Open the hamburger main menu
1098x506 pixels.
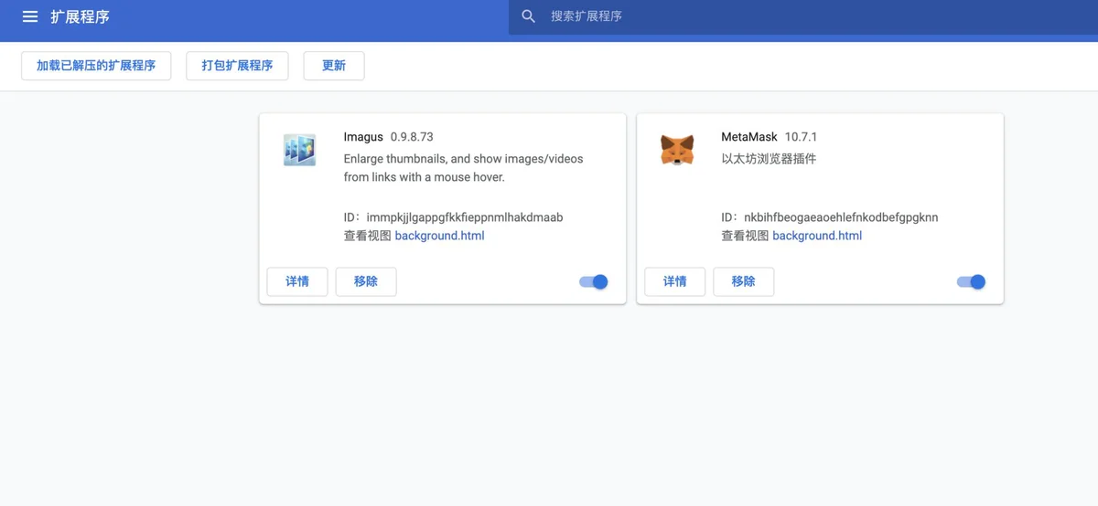point(30,16)
